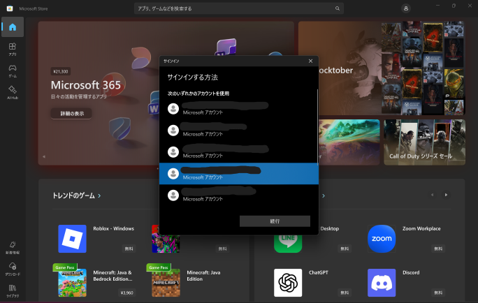Image resolution: width=478 pixels, height=303 pixels.
Task: Select the highlighted Microsoft アカウント entry
Action: tap(238, 174)
